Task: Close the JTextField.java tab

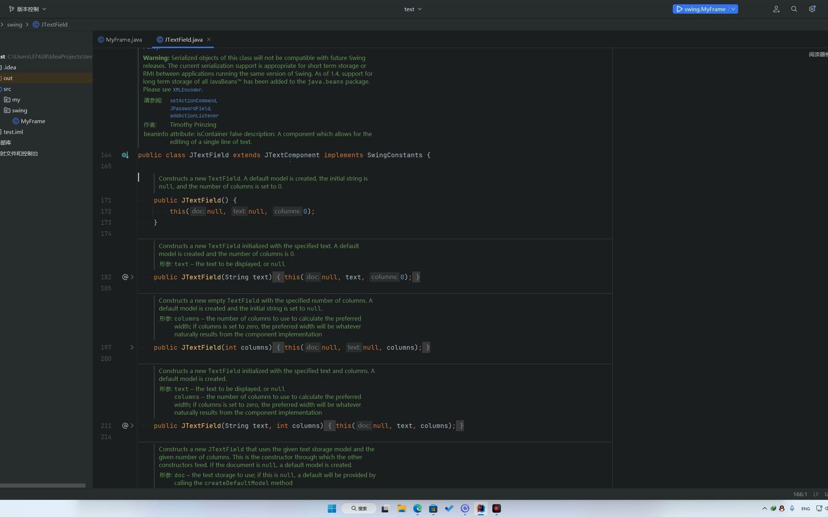Action: tap(209, 39)
